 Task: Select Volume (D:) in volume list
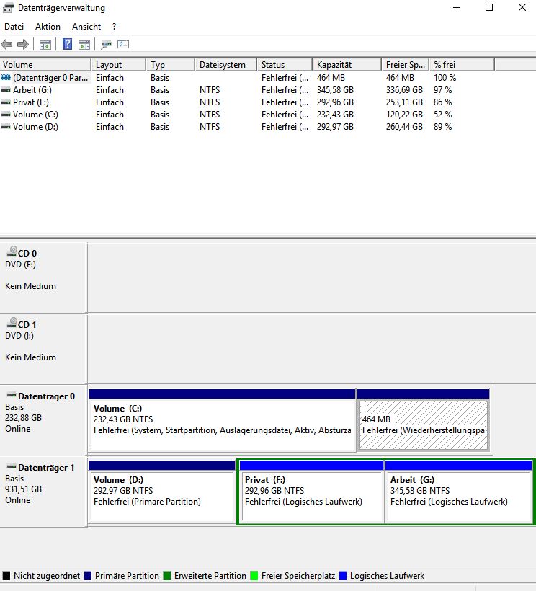(35, 127)
